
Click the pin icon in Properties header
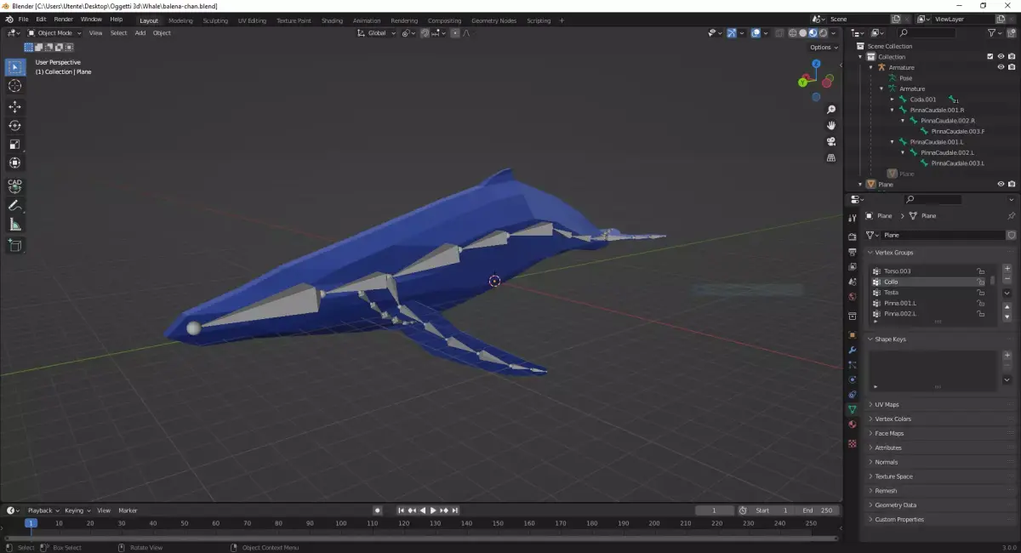pyautogui.click(x=1011, y=216)
